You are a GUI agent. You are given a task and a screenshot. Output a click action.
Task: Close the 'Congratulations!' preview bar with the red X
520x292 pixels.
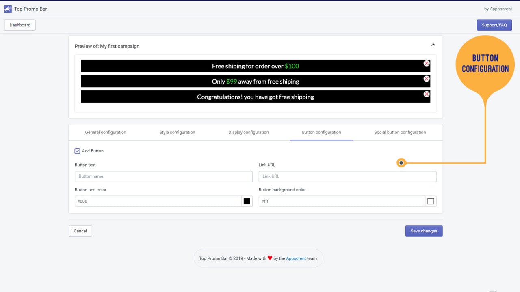click(x=427, y=94)
